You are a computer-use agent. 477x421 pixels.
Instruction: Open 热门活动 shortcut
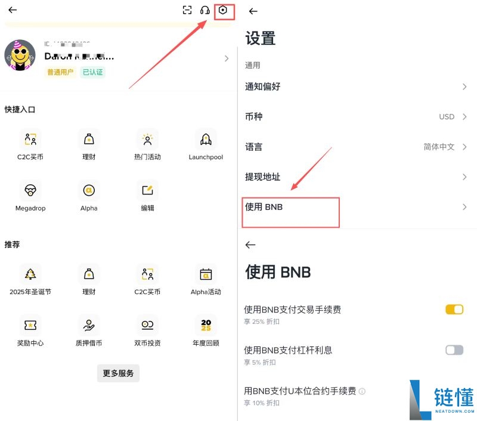point(147,145)
